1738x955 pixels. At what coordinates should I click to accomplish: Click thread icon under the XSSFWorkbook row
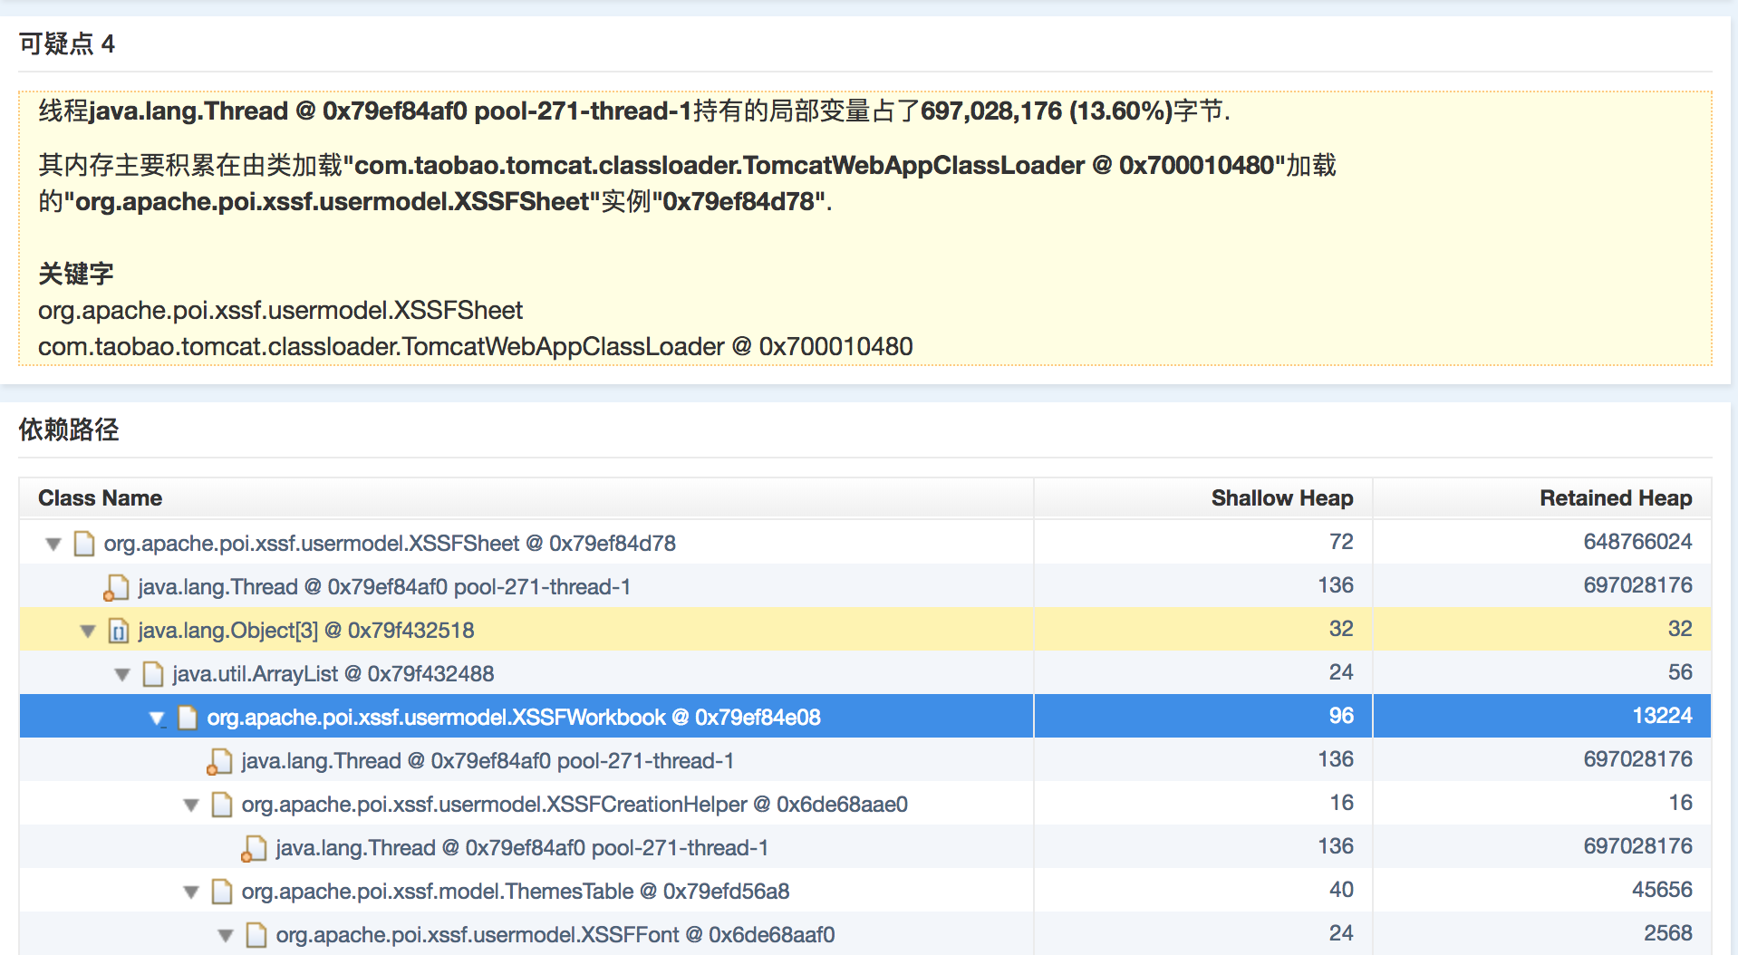[219, 761]
